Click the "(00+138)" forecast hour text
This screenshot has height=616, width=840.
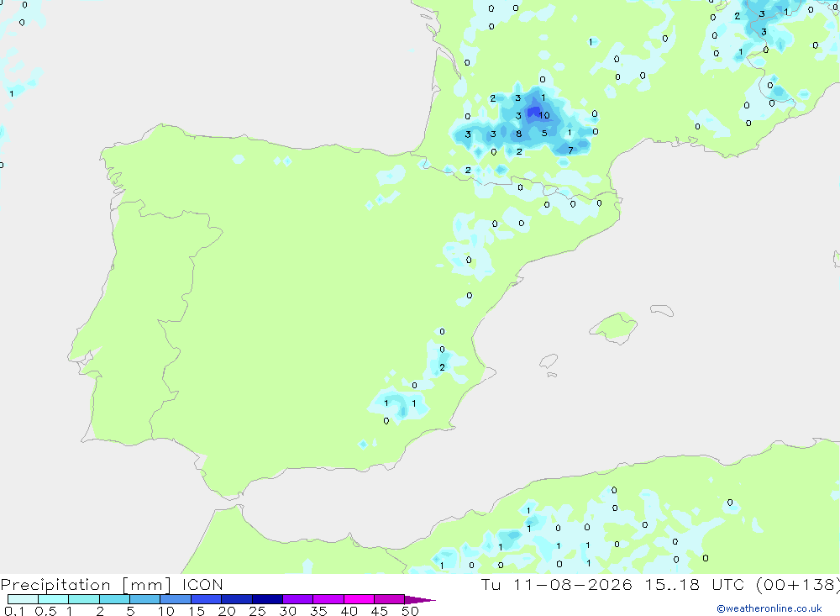coord(798,584)
